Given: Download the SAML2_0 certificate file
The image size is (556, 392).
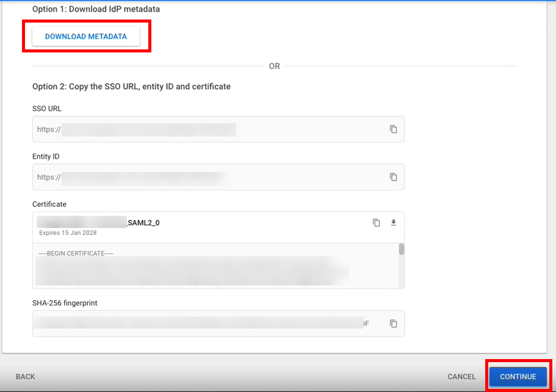Looking at the screenshot, I should tap(394, 223).
